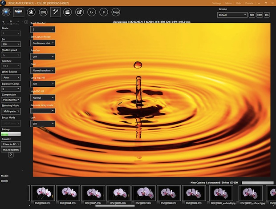
Task: Click the status progress bar near driver message
Action: 258,183
